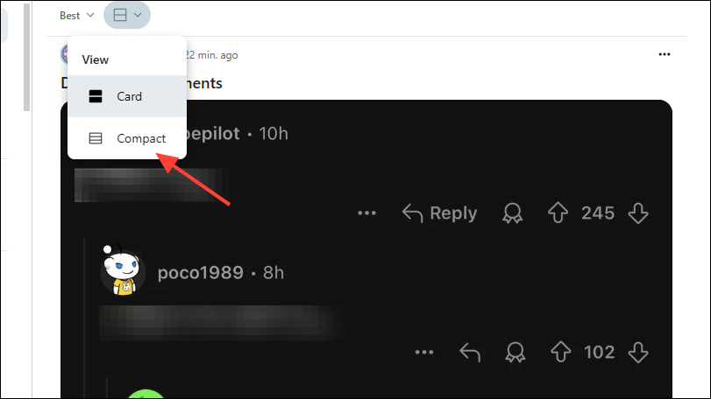Upvote poco1989's comment
This screenshot has width=711, height=399.
pos(561,352)
